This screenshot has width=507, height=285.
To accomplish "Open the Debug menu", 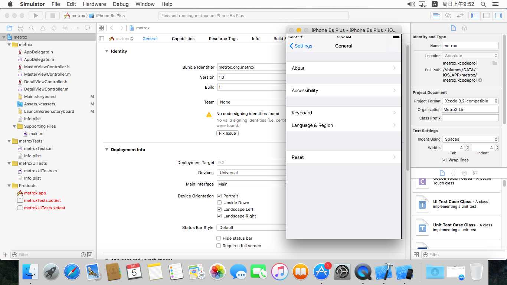I will (x=120, y=4).
